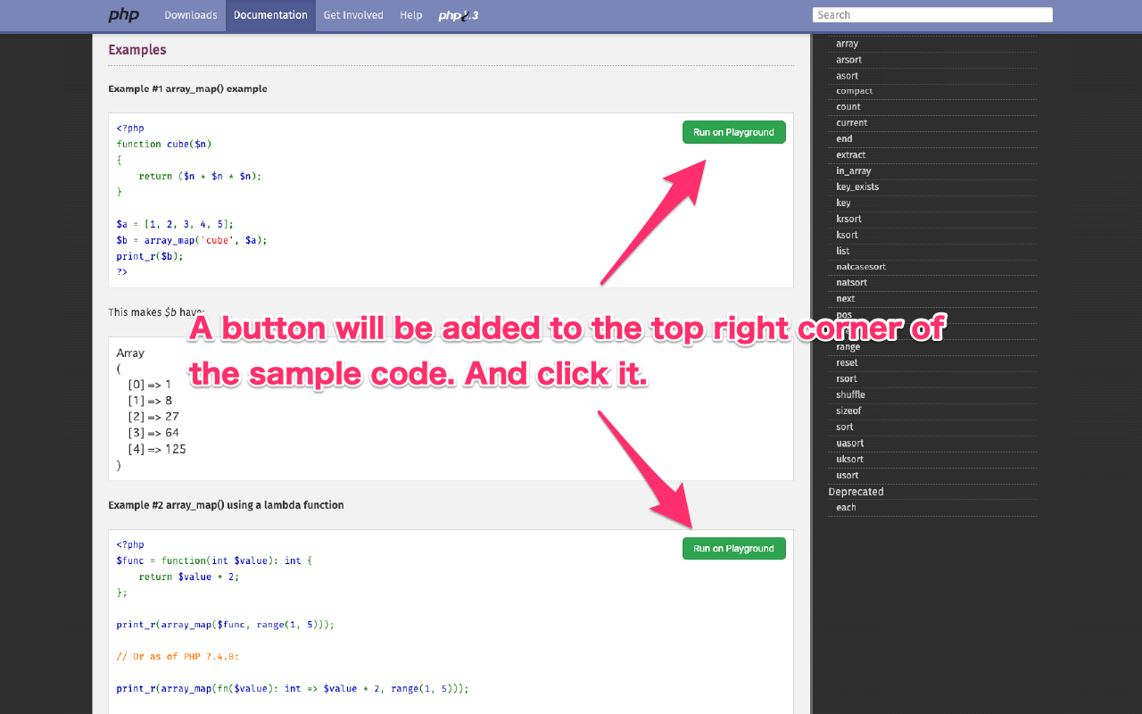Click the php elephant logo

click(124, 14)
